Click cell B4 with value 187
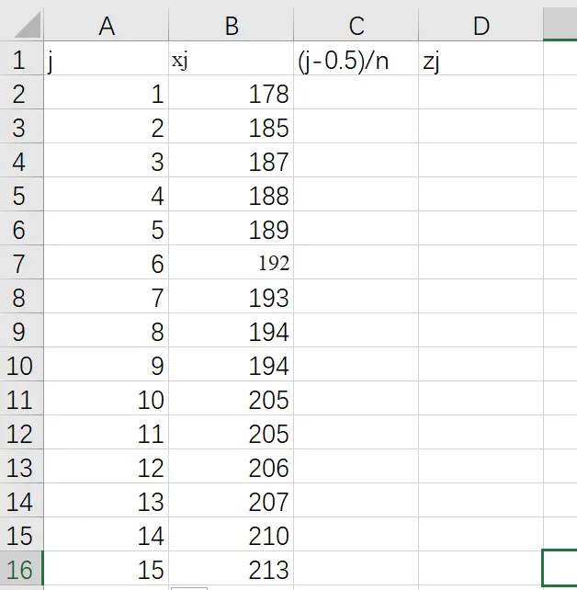Image resolution: width=577 pixels, height=590 pixels. [x=231, y=160]
